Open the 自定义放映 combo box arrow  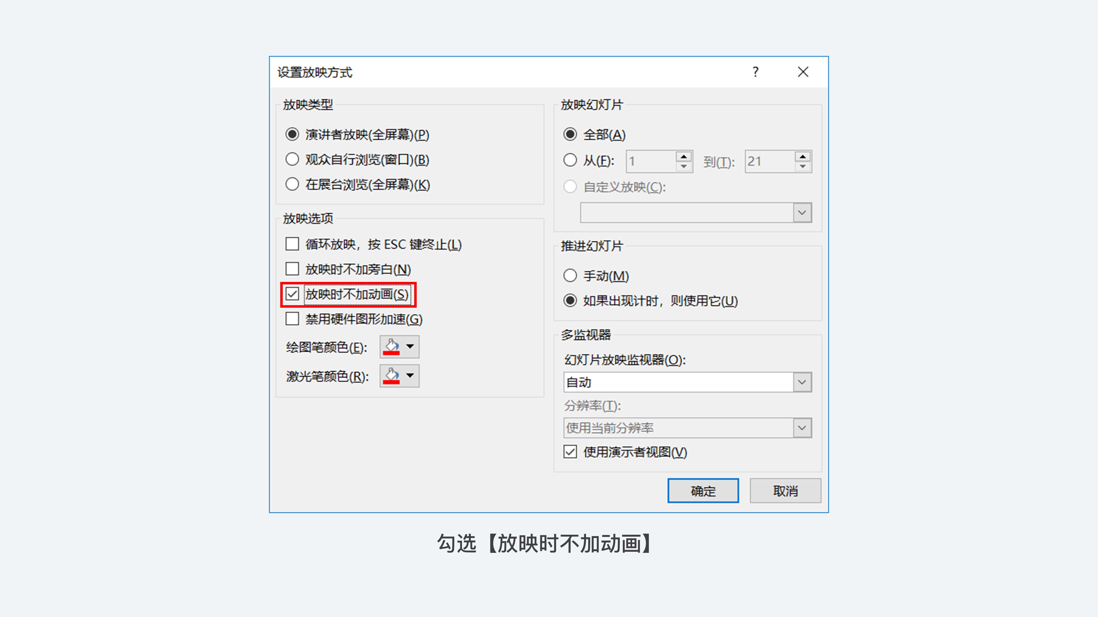pyautogui.click(x=802, y=213)
